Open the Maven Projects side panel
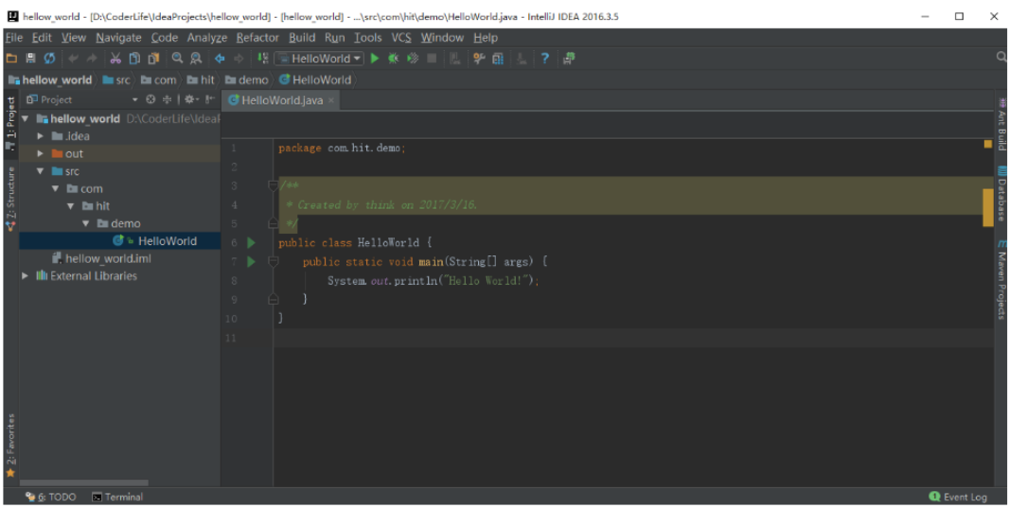 coord(1002,279)
